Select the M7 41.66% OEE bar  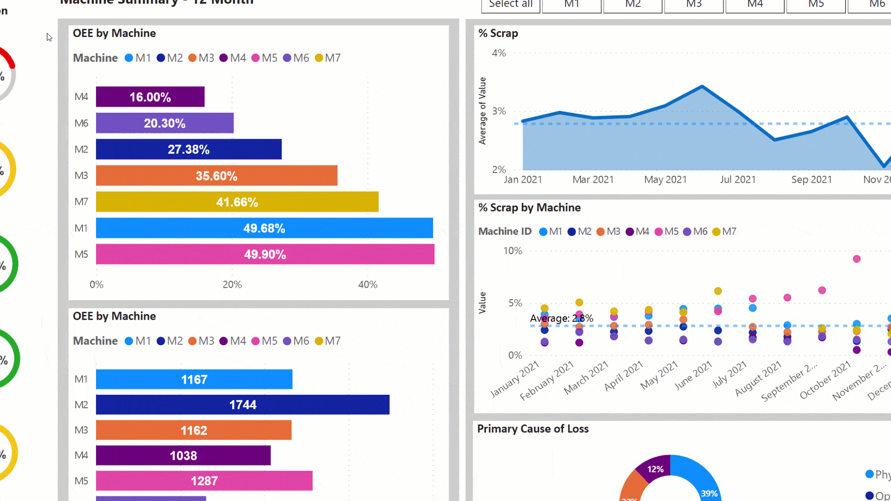pos(237,202)
